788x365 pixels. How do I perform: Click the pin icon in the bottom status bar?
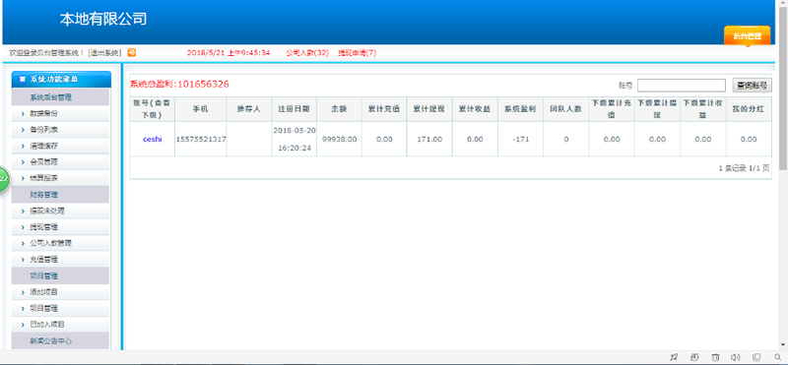click(675, 357)
